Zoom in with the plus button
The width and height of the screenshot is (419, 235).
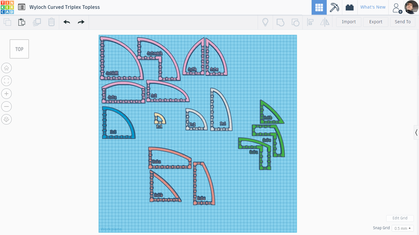click(x=6, y=94)
